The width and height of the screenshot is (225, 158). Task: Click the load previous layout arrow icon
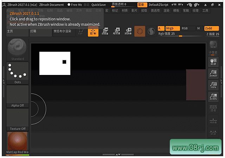point(189,5)
